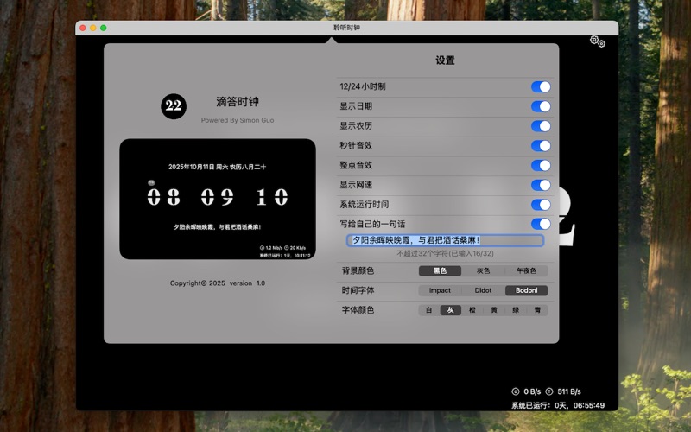Image resolution: width=691 pixels, height=432 pixels.
Task: Click the round 22 app logo
Action: click(x=174, y=105)
